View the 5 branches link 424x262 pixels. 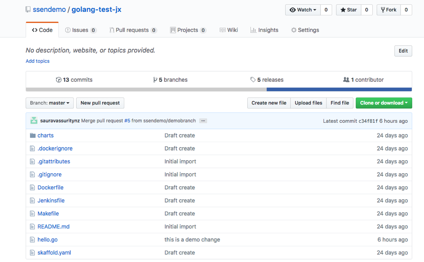click(170, 80)
